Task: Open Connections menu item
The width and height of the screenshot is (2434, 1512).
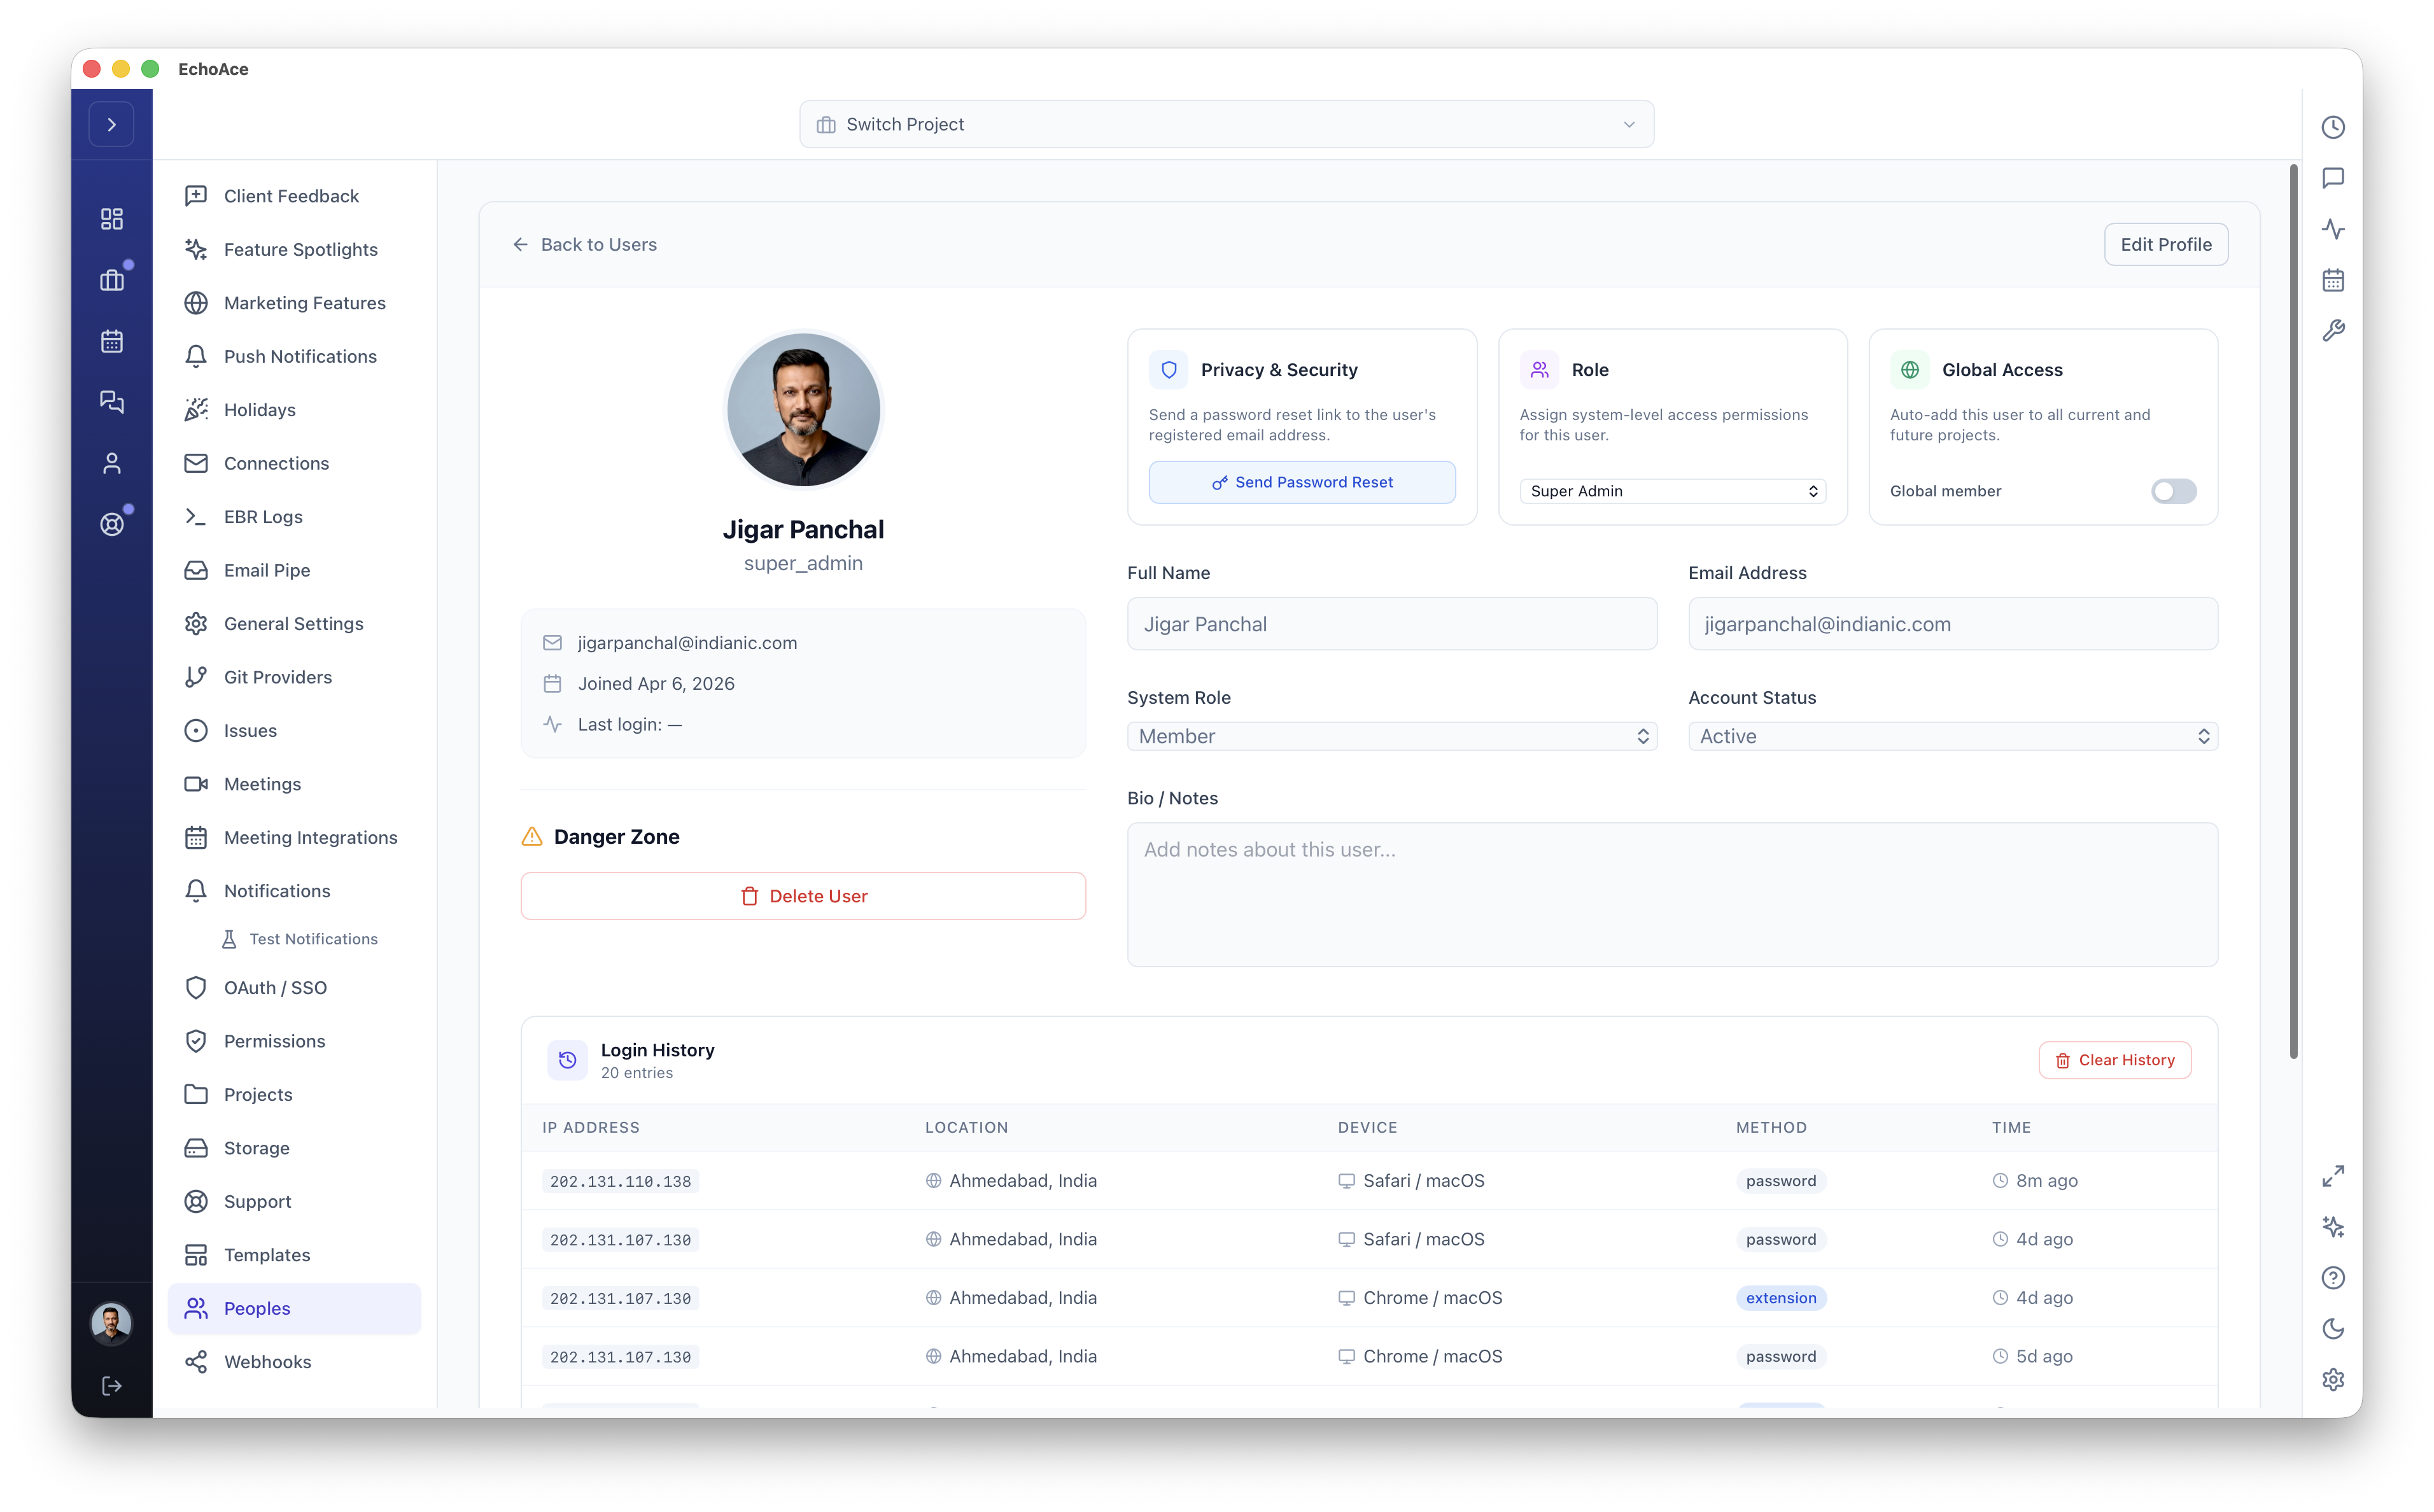Action: pyautogui.click(x=294, y=463)
